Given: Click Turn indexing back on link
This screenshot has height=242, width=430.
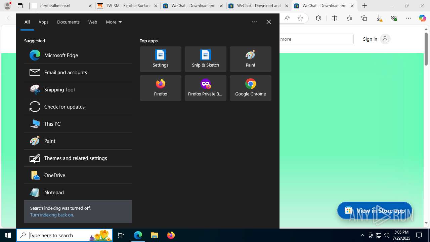Looking at the screenshot, I should [x=52, y=215].
